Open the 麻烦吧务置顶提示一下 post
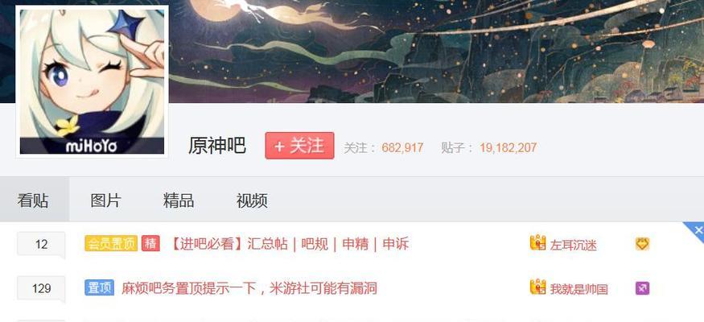The image size is (704, 322). pos(249,288)
